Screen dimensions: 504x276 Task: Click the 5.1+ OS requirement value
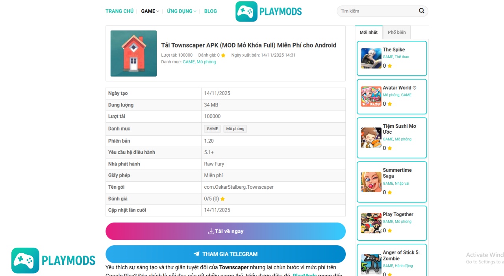(x=209, y=152)
